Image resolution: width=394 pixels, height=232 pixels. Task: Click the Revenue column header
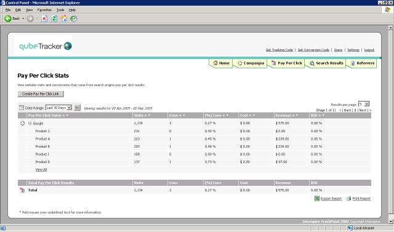pyautogui.click(x=283, y=115)
